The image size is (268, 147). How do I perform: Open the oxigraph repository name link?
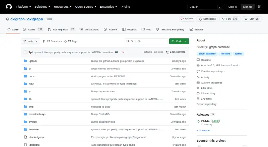(35, 19)
